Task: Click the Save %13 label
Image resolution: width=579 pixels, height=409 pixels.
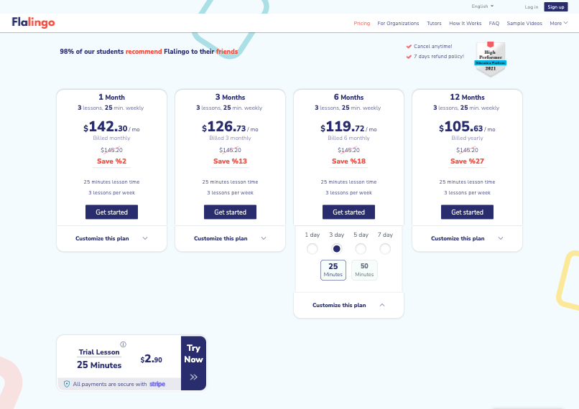Action: [230, 161]
